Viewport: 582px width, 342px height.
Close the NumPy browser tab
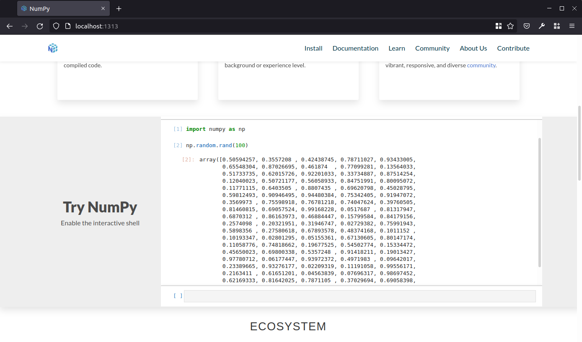[103, 8]
